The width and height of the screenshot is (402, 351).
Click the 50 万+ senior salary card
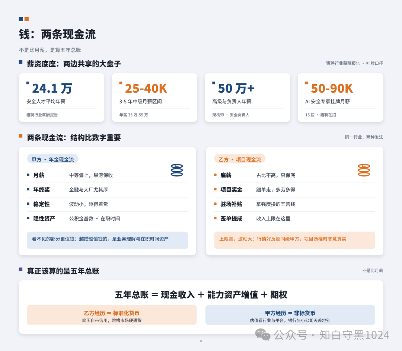[x=248, y=98]
